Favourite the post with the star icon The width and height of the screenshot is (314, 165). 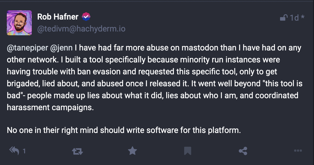(132, 151)
